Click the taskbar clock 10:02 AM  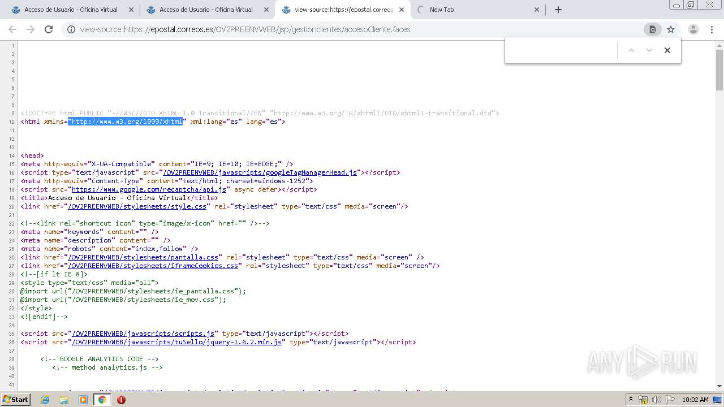(695, 400)
